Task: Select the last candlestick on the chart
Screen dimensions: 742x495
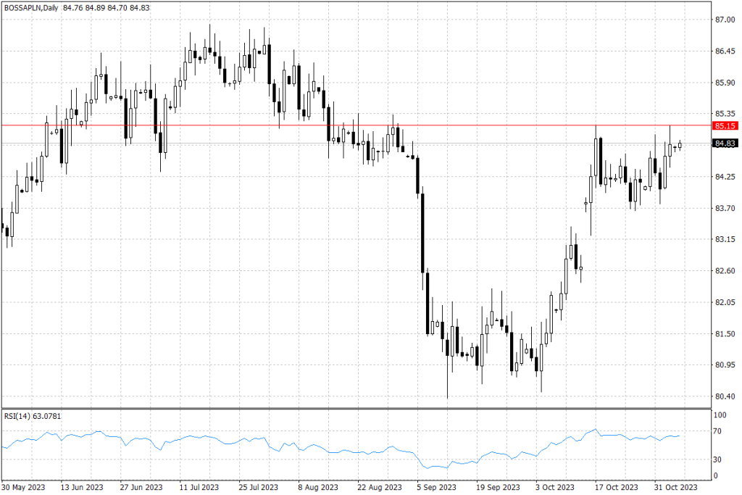Action: coord(680,144)
